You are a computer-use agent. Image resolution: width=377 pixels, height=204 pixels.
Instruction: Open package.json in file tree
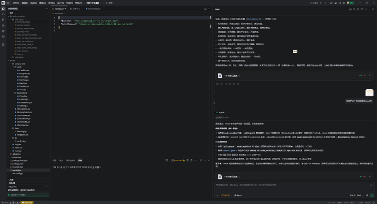(x=18, y=164)
